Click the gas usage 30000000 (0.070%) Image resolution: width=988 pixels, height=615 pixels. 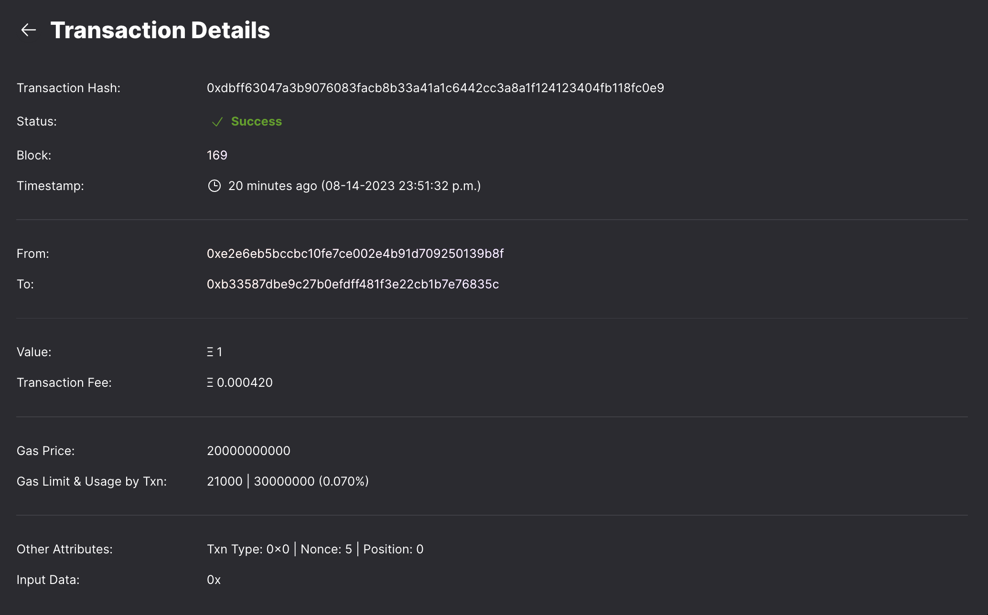311,481
